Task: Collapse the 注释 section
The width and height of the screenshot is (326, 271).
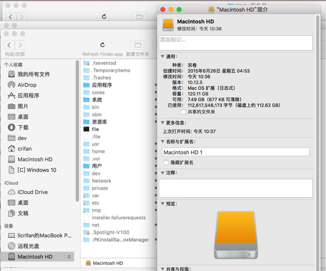Action: click(162, 173)
